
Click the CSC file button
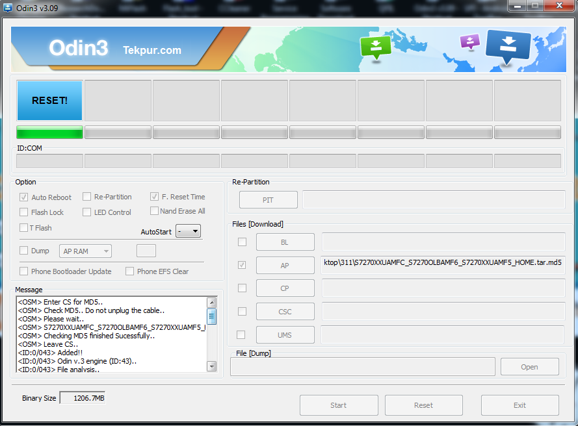[285, 312]
